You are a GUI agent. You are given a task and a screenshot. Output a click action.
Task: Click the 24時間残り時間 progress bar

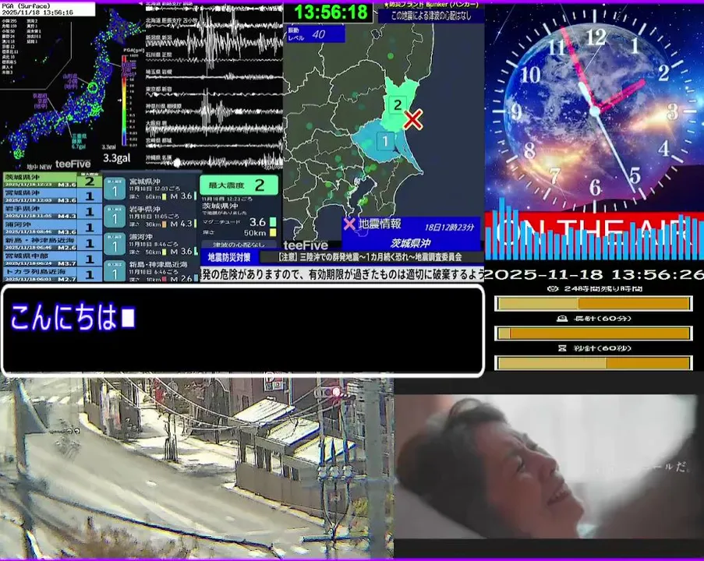click(593, 304)
